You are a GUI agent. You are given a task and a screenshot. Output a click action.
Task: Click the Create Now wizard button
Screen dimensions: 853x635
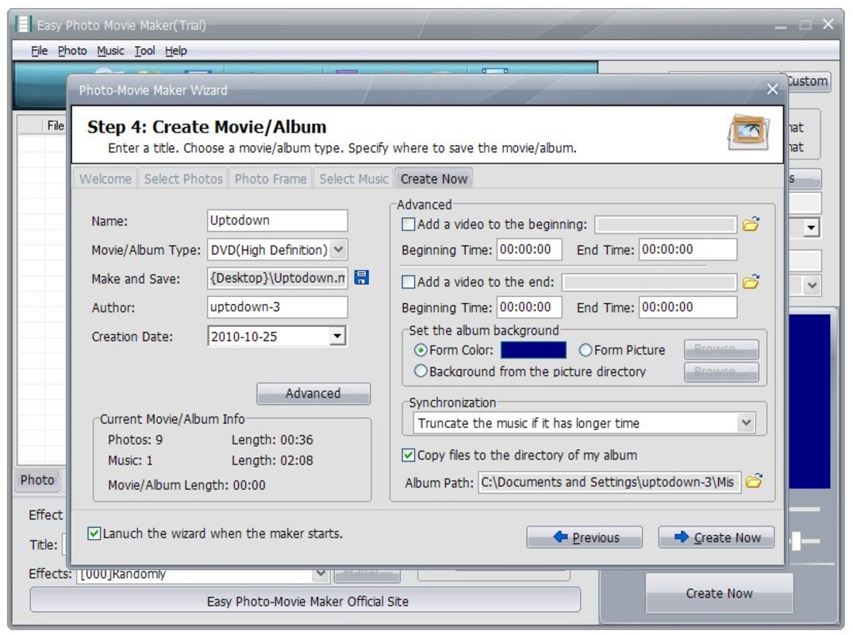click(x=716, y=537)
